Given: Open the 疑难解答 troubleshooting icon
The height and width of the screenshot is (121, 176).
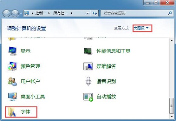Looking at the screenshot, I should click(x=88, y=66).
